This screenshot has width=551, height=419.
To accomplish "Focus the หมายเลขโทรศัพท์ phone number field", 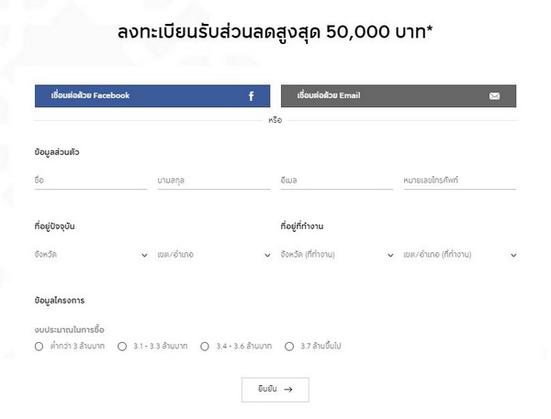I will point(459,181).
